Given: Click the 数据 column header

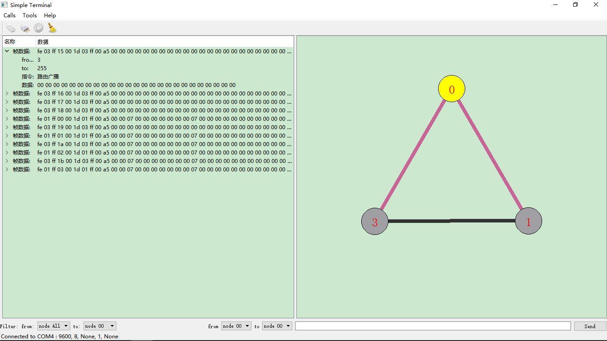Looking at the screenshot, I should 164,42.
